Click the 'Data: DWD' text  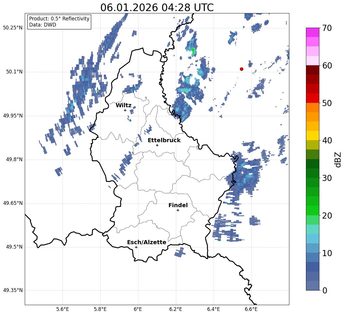tap(43, 25)
